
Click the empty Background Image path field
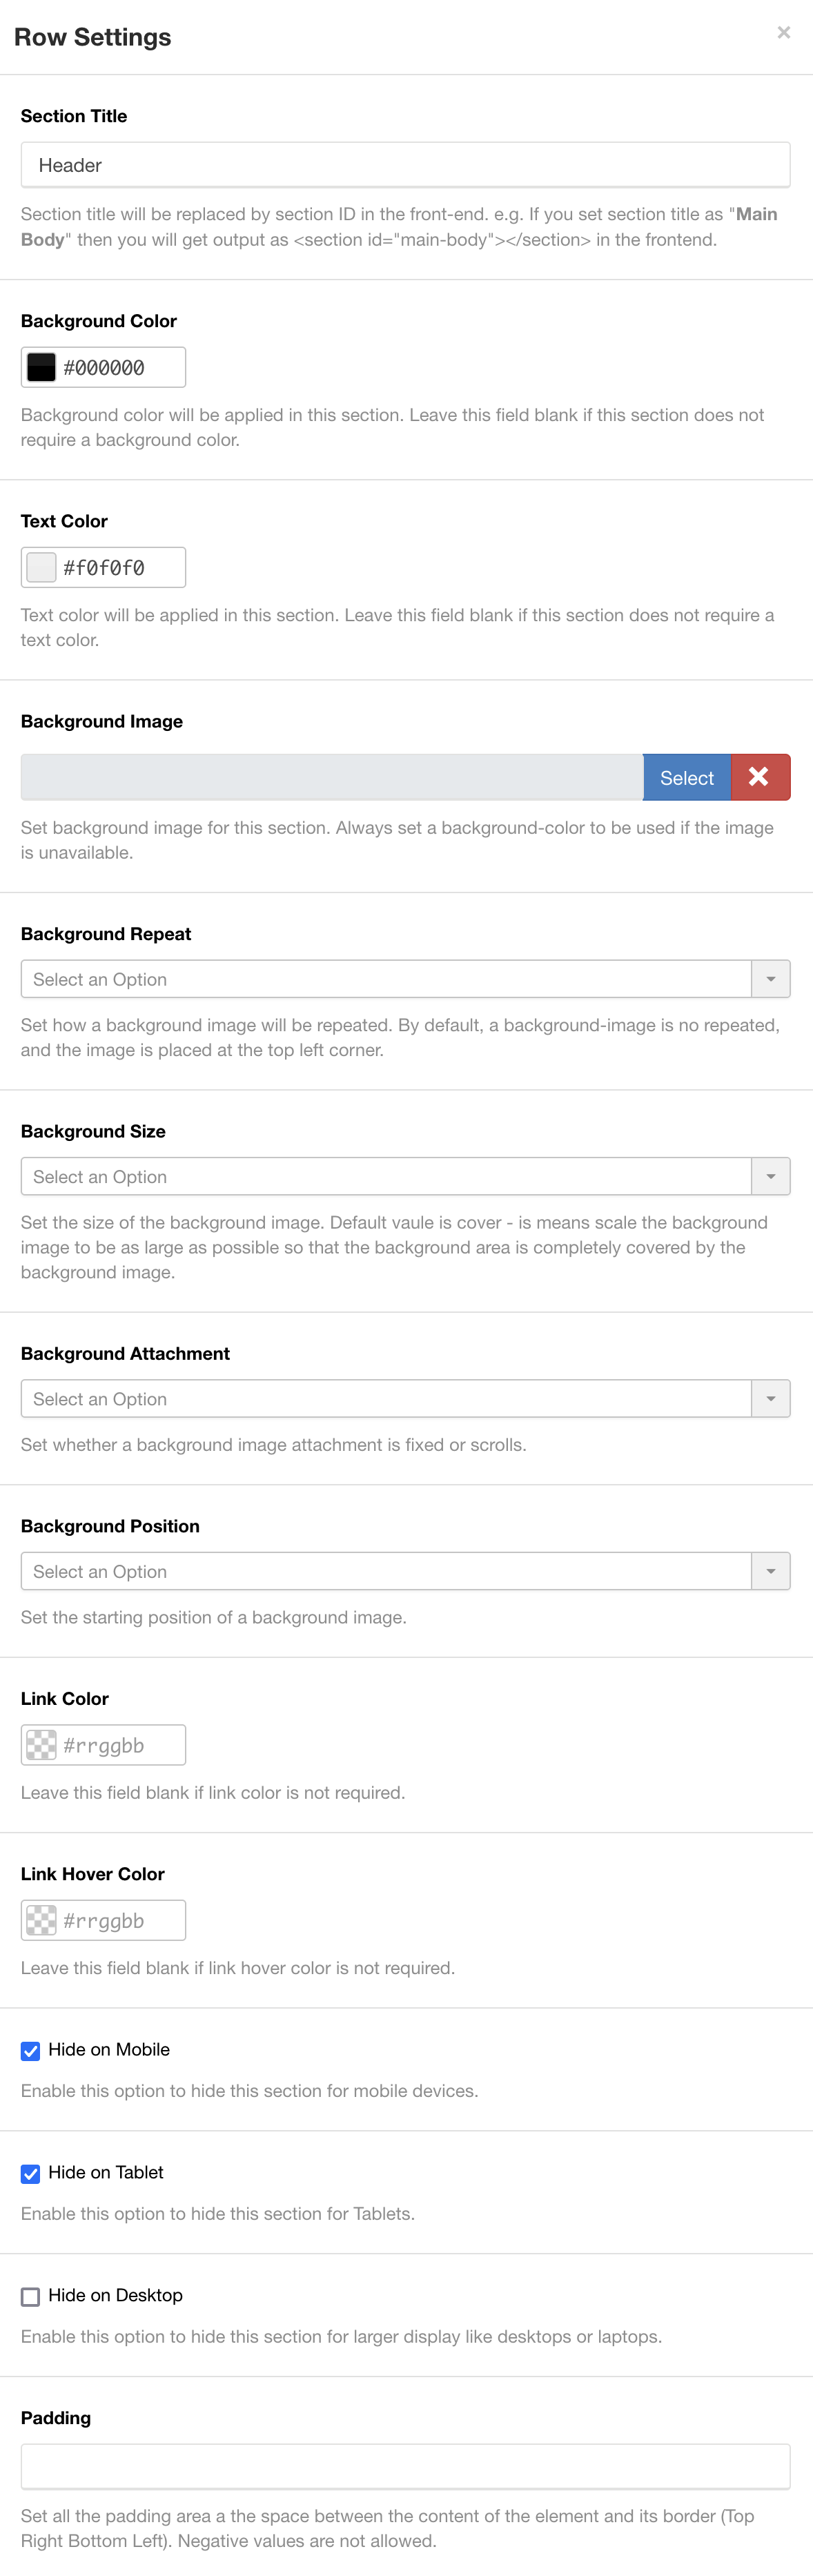click(331, 777)
